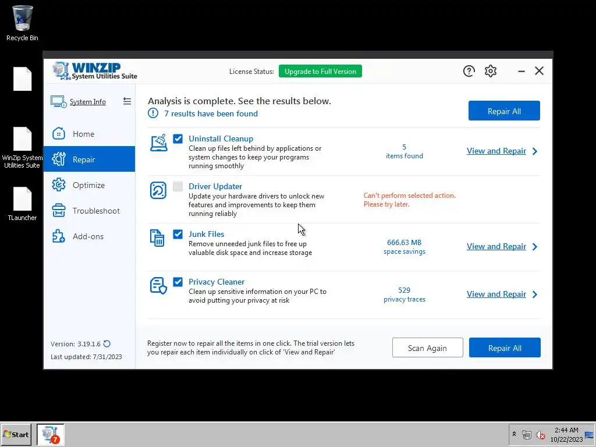Click Upgrade to Full Version button
The width and height of the screenshot is (596, 447).
(x=320, y=71)
